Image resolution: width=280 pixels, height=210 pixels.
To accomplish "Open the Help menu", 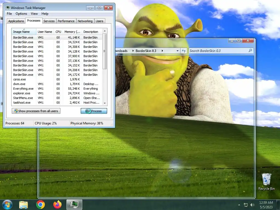I will pos(45,14).
